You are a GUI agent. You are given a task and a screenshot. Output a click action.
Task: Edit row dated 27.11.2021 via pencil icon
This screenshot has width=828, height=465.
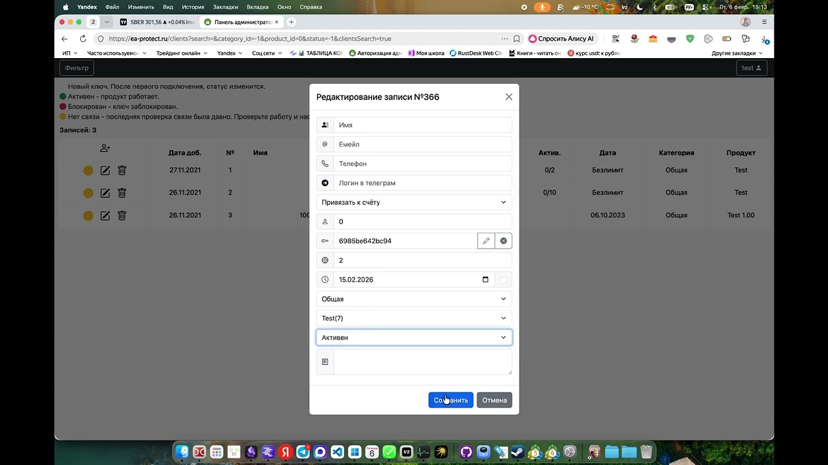[x=105, y=170]
